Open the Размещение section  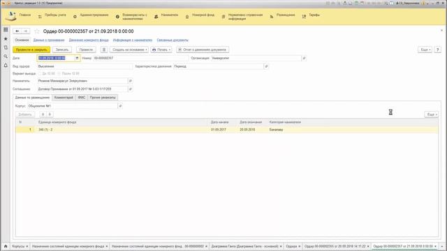(282, 16)
